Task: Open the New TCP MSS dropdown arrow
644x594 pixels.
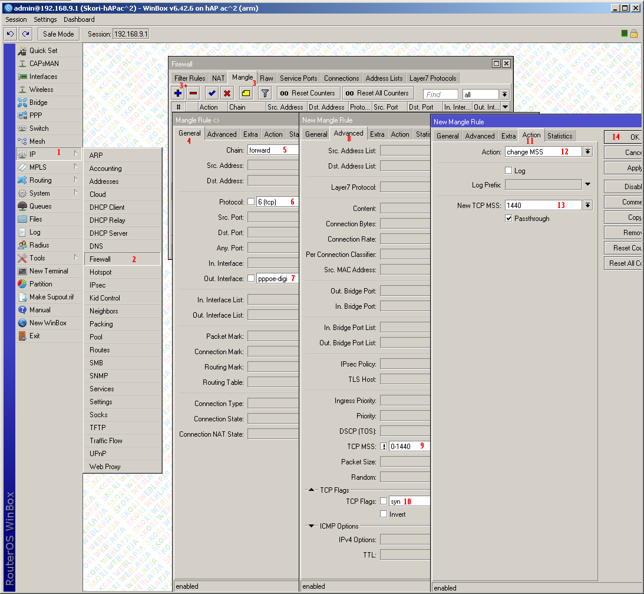Action: click(x=587, y=205)
